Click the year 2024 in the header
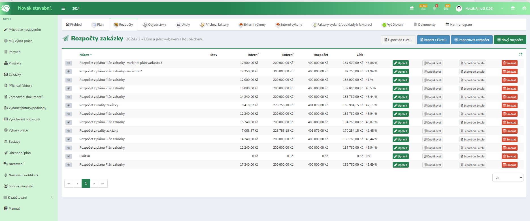The width and height of the screenshot is (530, 221). [x=76, y=8]
